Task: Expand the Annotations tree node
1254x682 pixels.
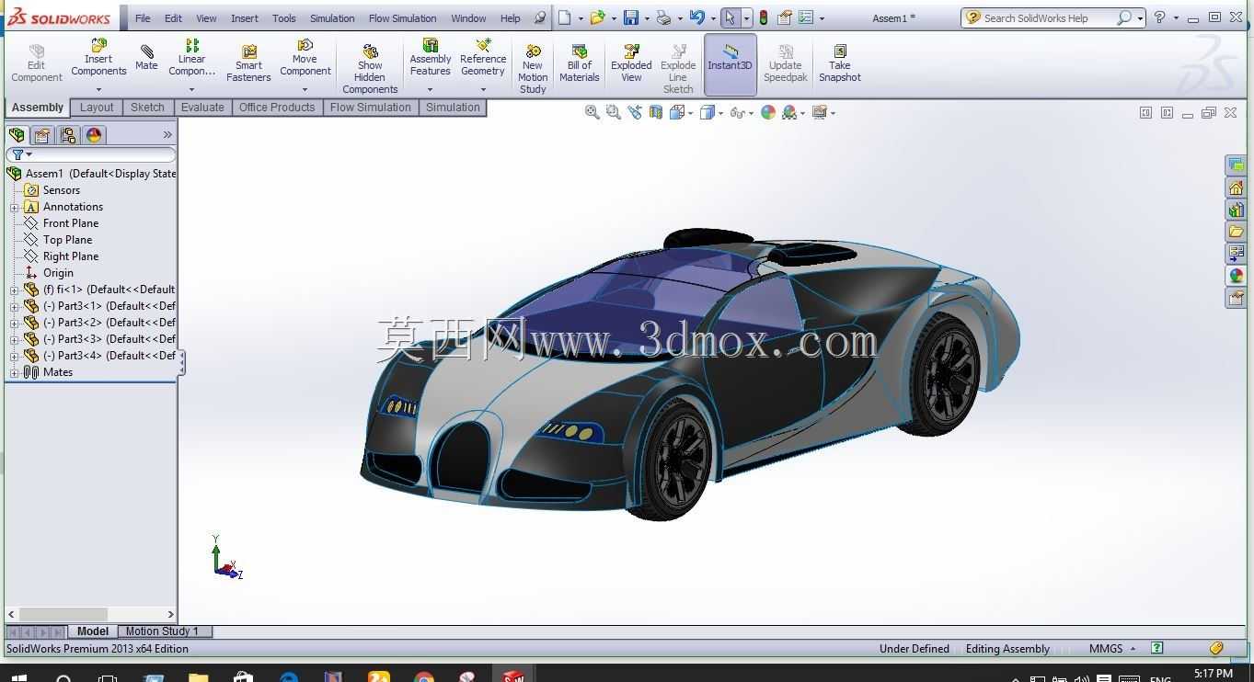Action: pos(15,208)
